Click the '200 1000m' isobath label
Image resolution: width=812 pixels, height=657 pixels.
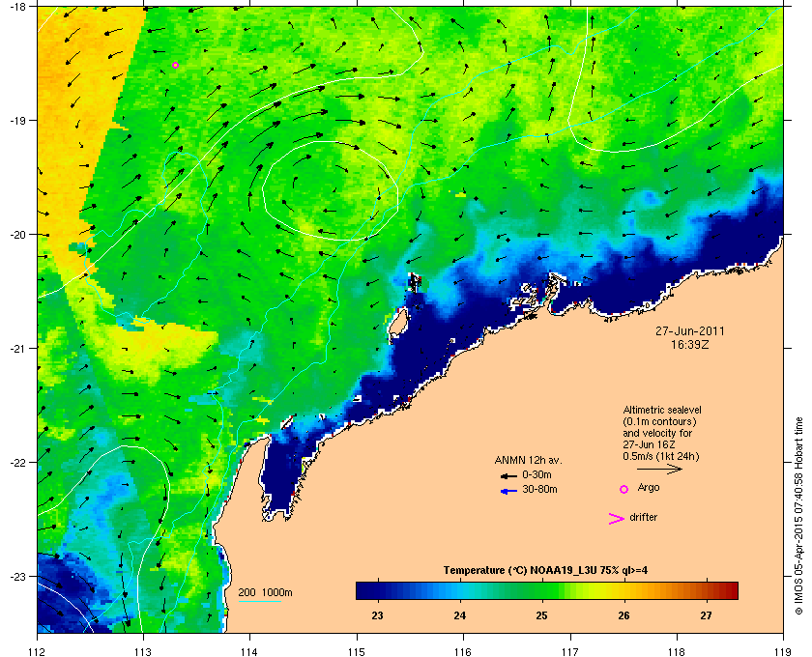pos(265,592)
